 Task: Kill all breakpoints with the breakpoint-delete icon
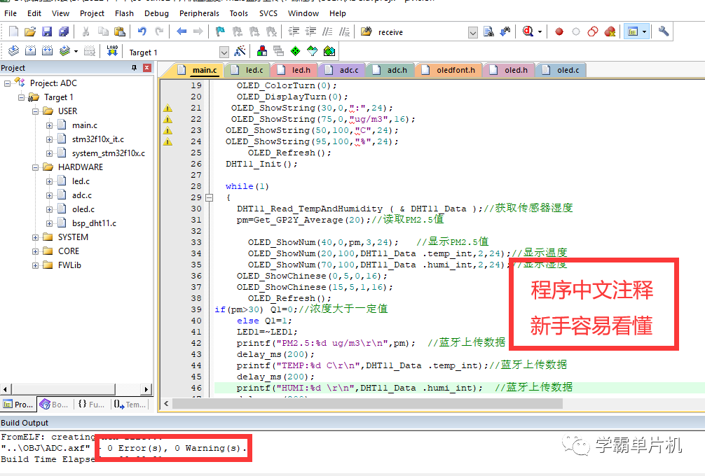point(609,31)
